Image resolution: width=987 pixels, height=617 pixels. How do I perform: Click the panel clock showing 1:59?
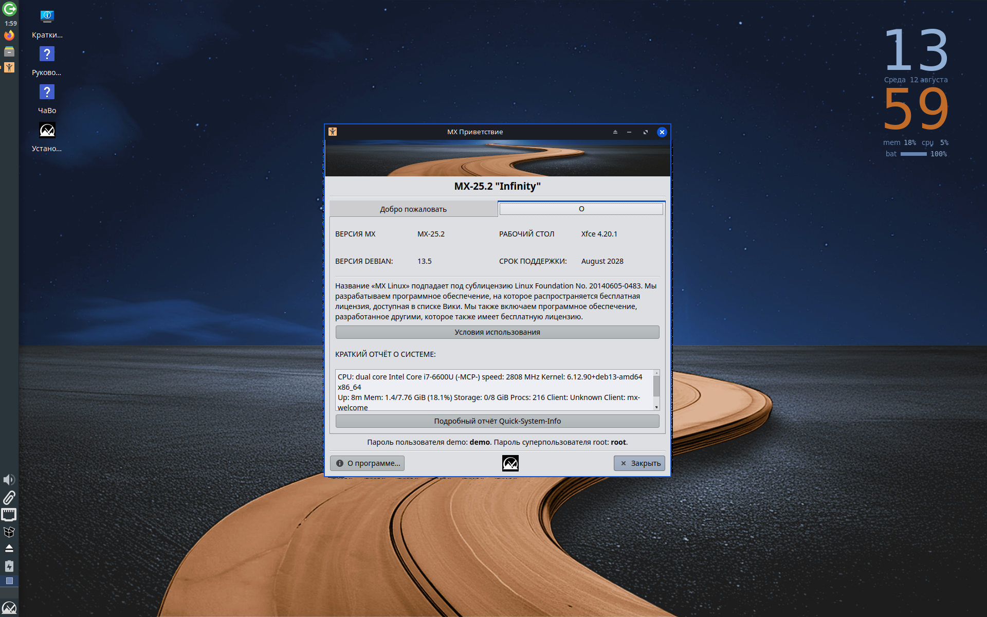click(10, 24)
